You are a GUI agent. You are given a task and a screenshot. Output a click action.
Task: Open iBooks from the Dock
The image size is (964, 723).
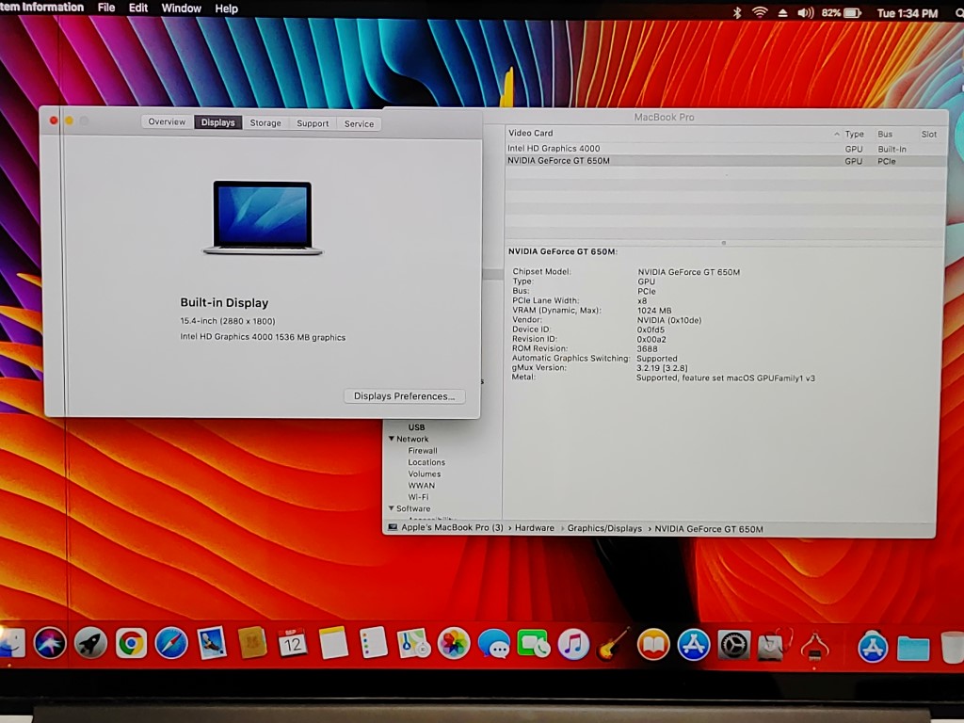pos(653,645)
